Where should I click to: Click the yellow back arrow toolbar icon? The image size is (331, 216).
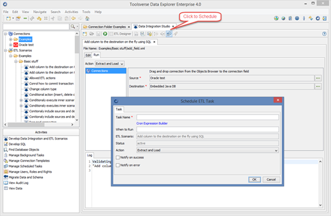tap(73, 18)
